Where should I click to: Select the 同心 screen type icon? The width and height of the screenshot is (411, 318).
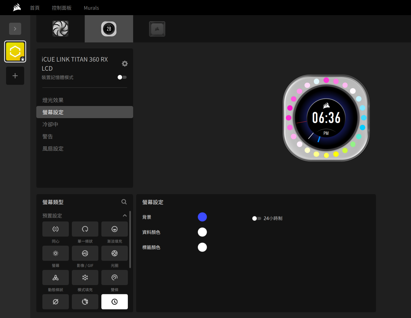pos(55,229)
